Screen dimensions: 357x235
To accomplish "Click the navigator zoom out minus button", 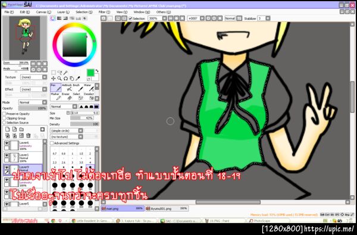I will click(x=33, y=64).
